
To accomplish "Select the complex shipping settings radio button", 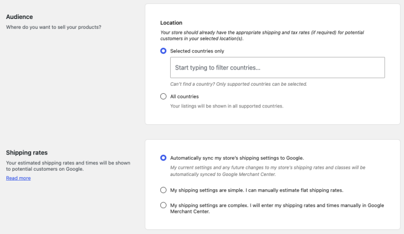I will [x=164, y=205].
